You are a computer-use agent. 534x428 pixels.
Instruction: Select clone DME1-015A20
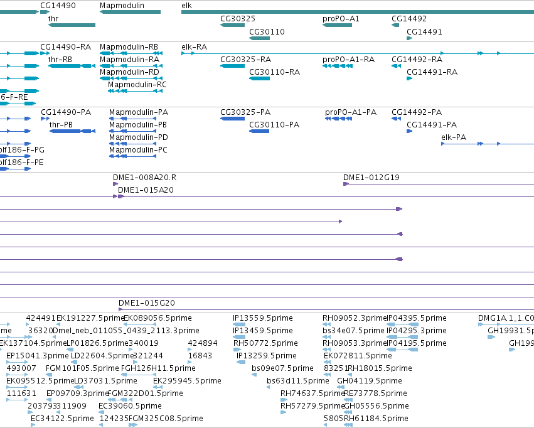pos(146,190)
